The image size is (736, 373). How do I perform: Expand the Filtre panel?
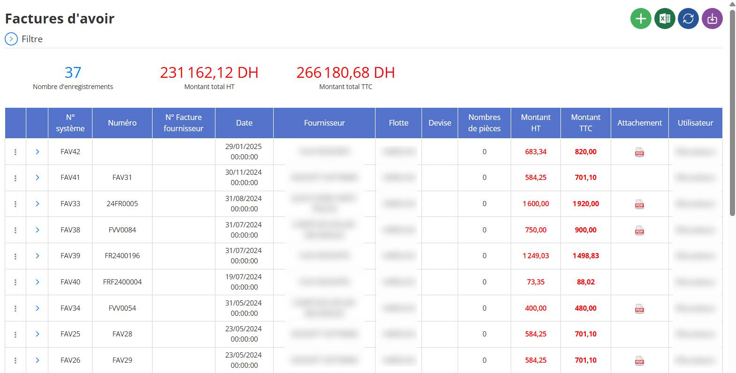pyautogui.click(x=11, y=39)
